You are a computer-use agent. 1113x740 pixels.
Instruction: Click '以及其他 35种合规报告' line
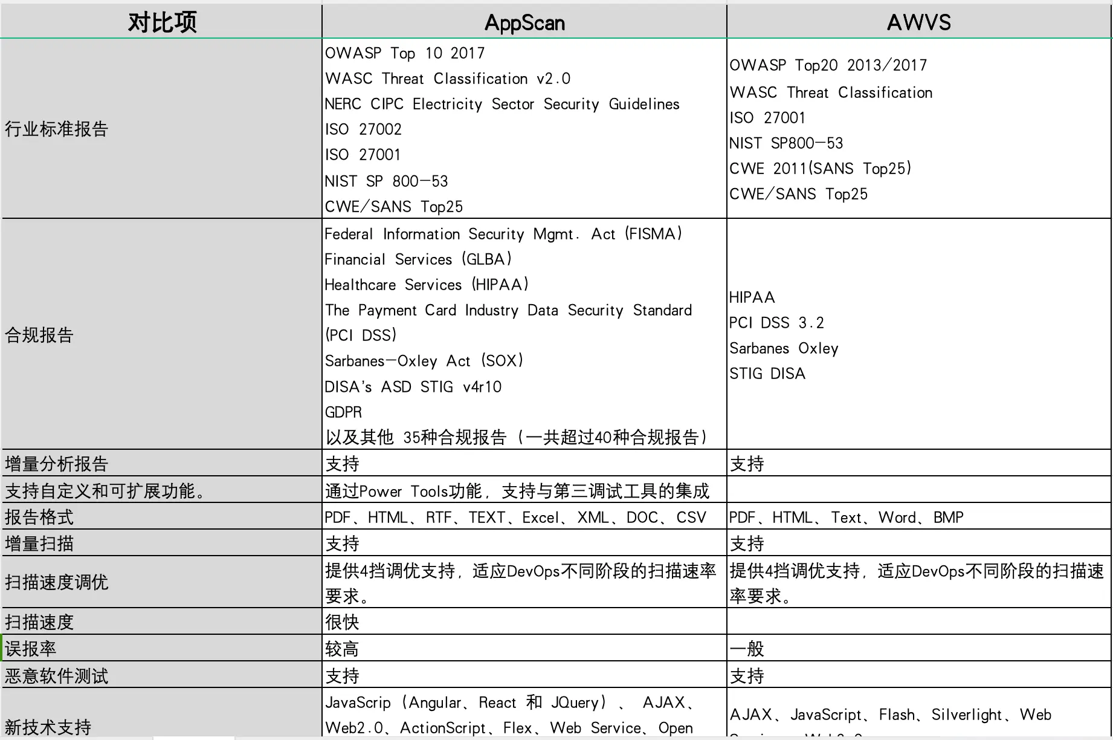click(x=517, y=437)
